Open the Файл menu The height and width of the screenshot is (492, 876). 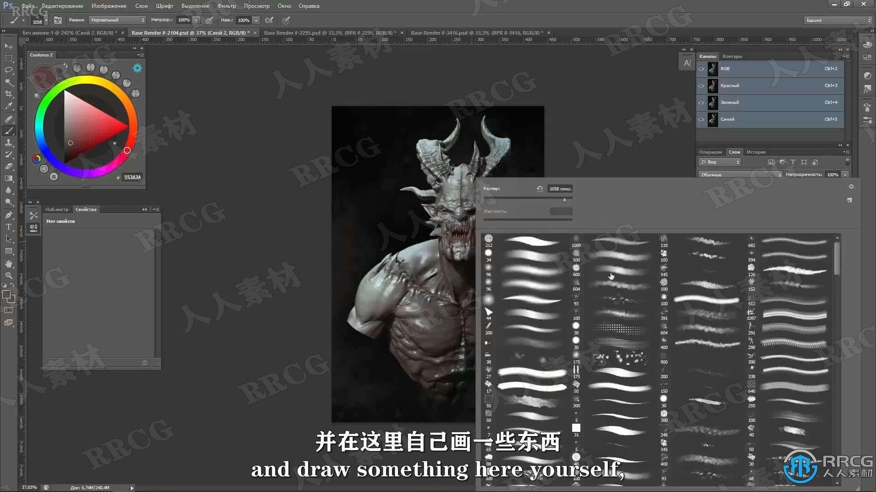(x=28, y=6)
